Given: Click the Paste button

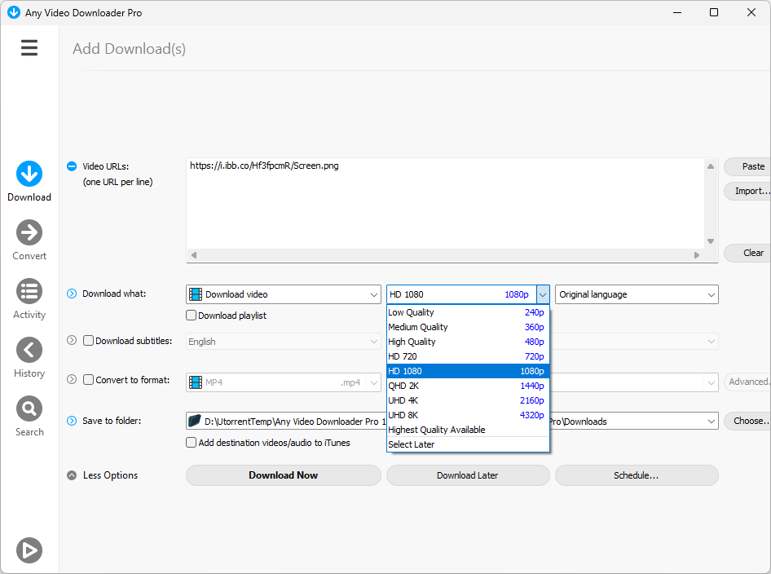Looking at the screenshot, I should (x=747, y=167).
